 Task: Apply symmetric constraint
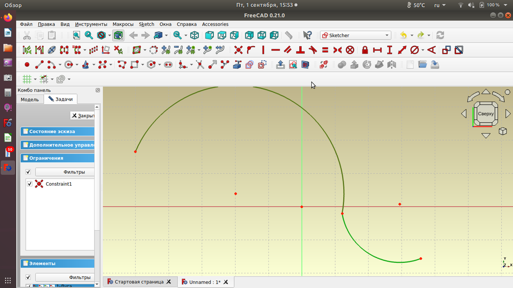click(337, 50)
